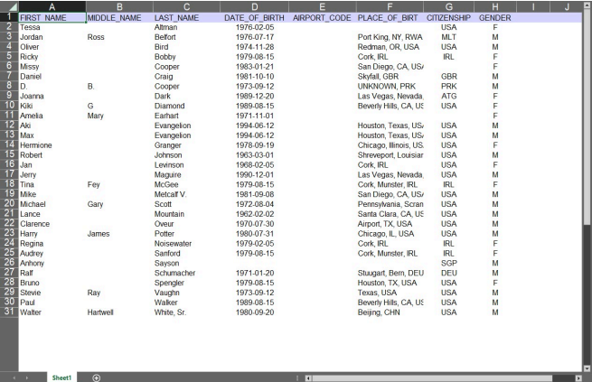The width and height of the screenshot is (592, 382).
Task: Select column G header
Action: click(449, 7)
